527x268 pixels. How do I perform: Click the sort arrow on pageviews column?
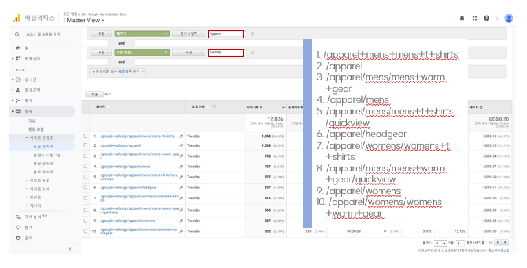point(284,107)
